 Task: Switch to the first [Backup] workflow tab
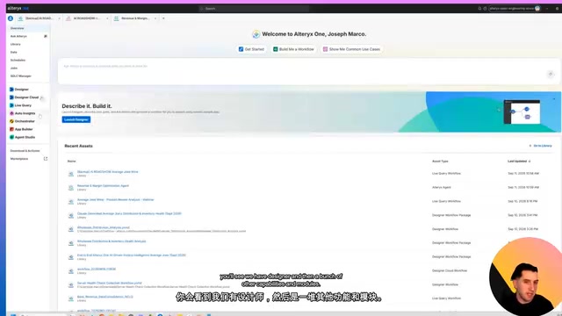pyautogui.click(x=39, y=18)
